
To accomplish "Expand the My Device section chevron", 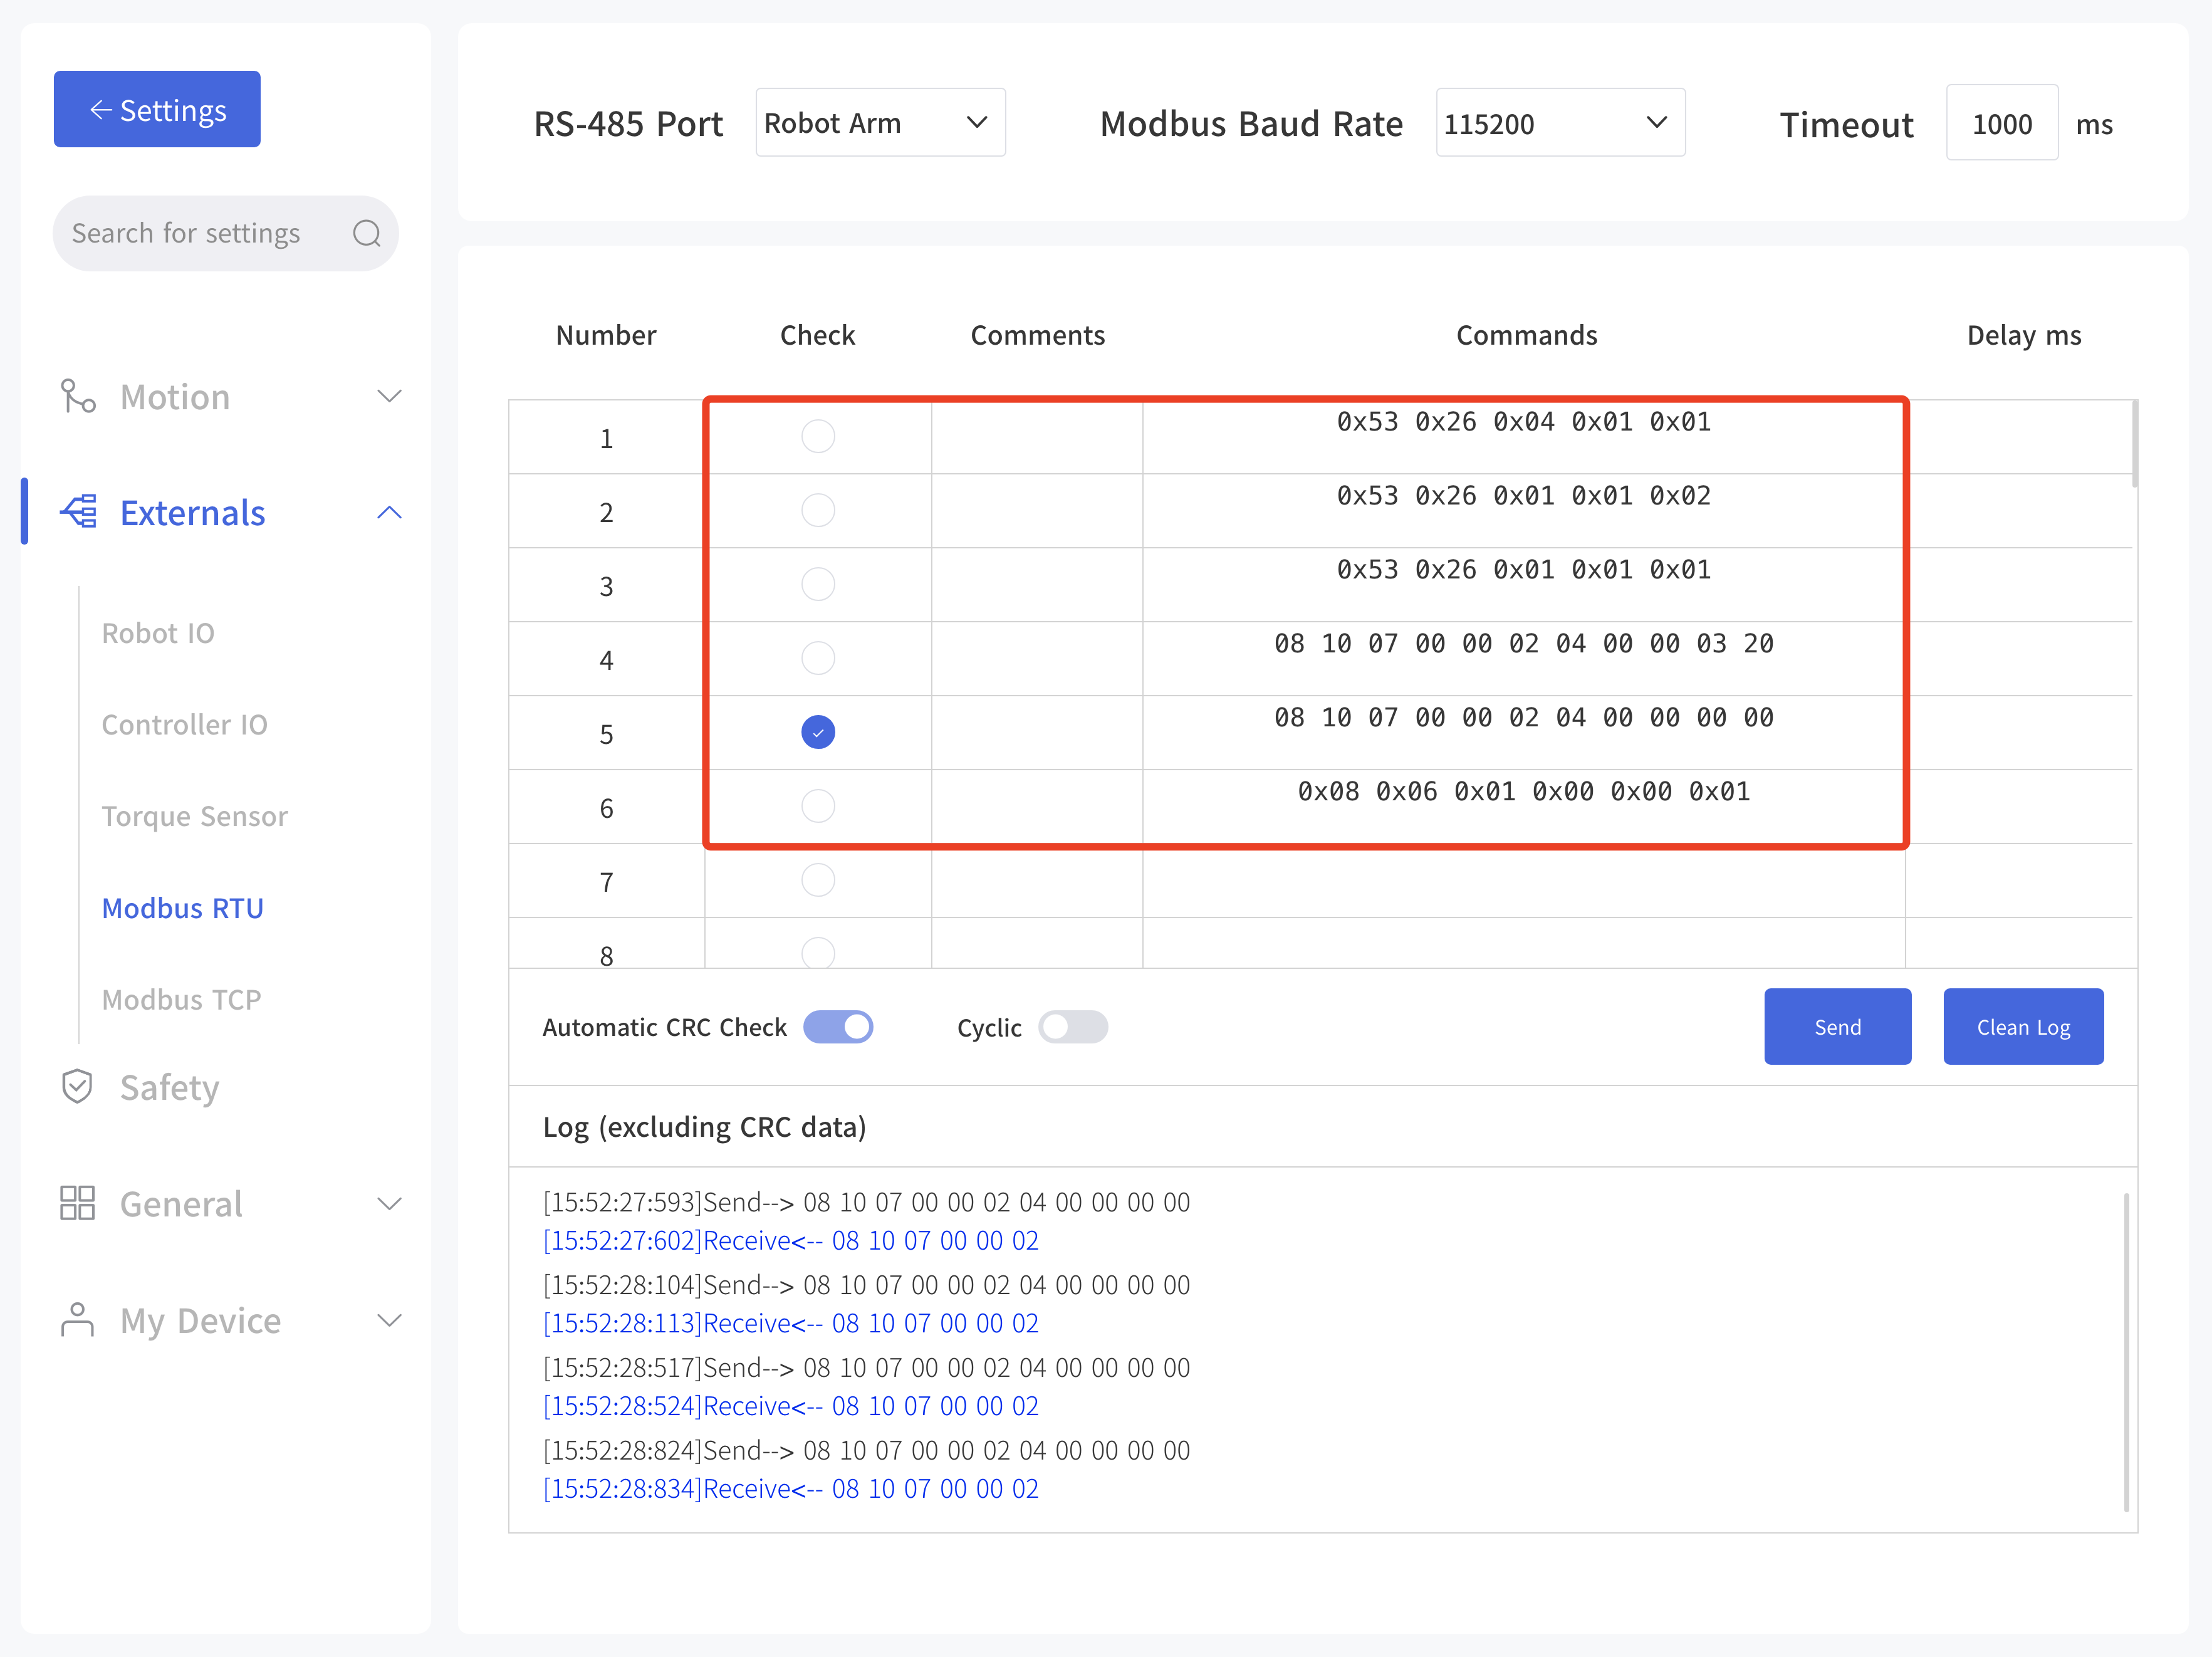I will [x=389, y=1320].
